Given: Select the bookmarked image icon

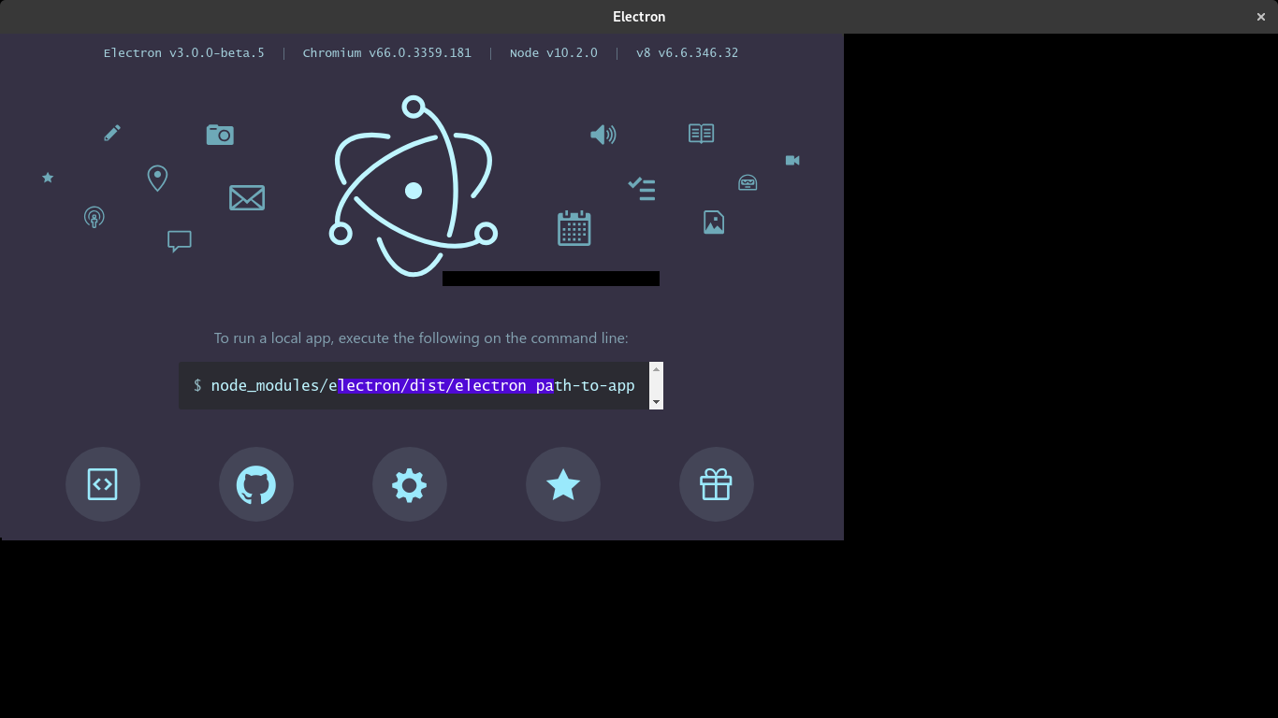Looking at the screenshot, I should click(713, 222).
